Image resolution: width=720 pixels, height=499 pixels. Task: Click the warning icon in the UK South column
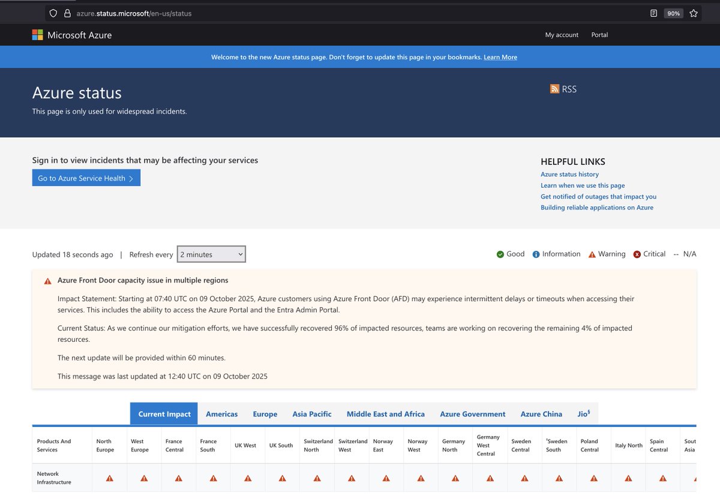click(x=282, y=478)
